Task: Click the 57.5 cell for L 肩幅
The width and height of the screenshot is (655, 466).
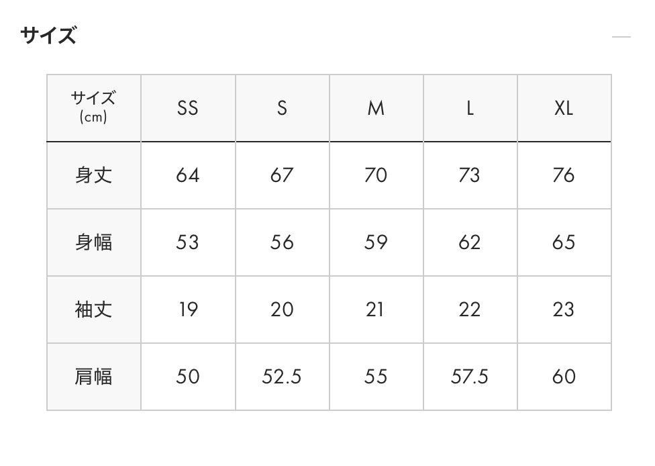Action: pyautogui.click(x=470, y=377)
